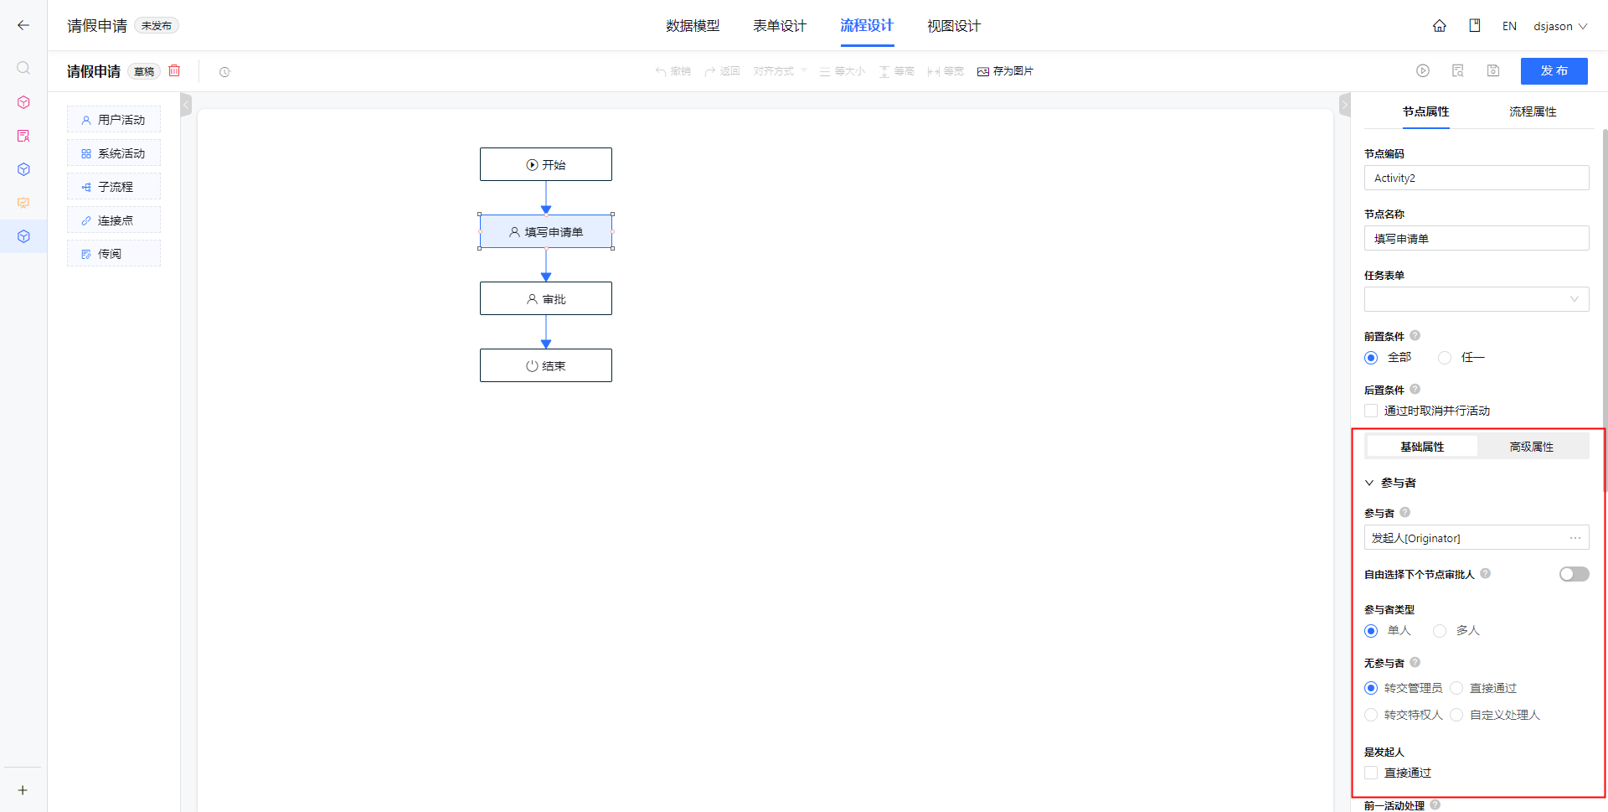Click the 发布 publish button
This screenshot has width=1608, height=812.
coord(1554,70)
